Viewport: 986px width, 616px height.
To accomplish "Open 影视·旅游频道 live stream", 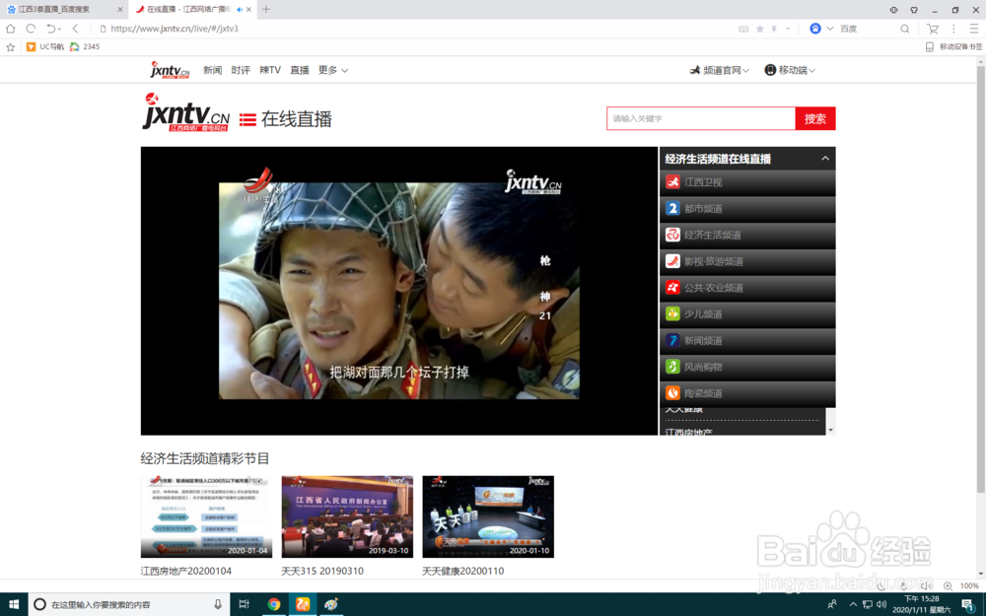I will coord(747,261).
